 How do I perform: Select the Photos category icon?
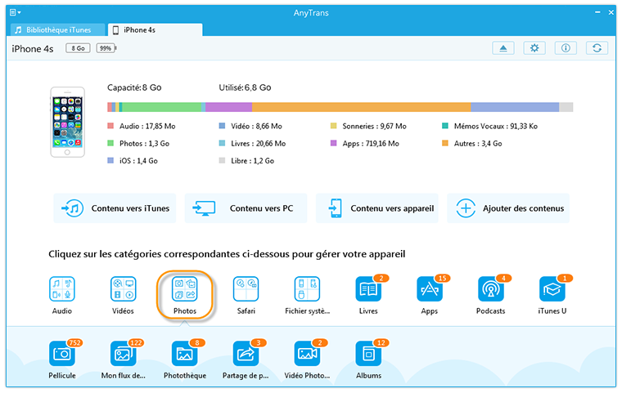click(x=184, y=289)
